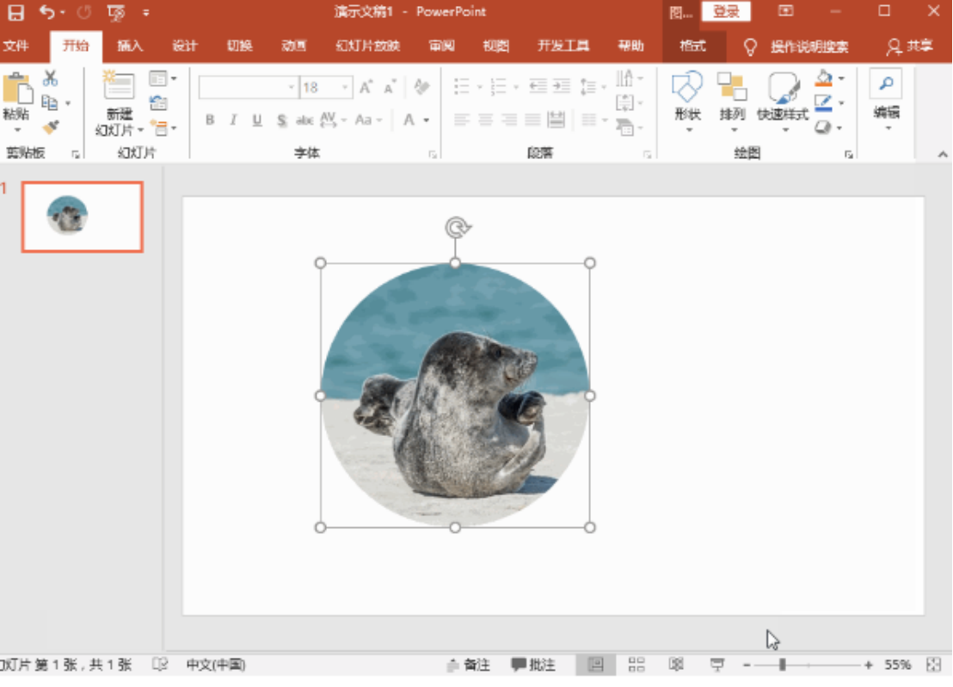Toggle the Comments (批注) pane

(533, 665)
